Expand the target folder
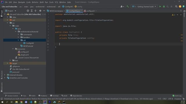186x104 pixels. pyautogui.click(x=8, y=63)
